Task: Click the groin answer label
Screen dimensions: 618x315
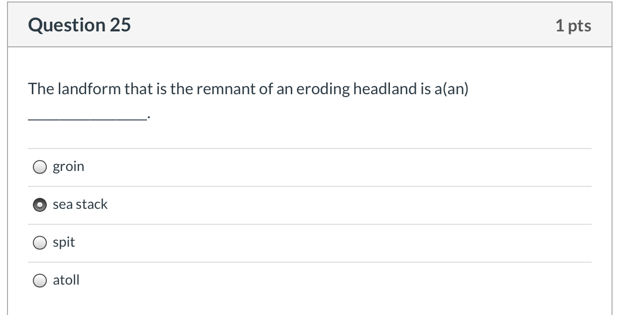Action: tap(69, 166)
